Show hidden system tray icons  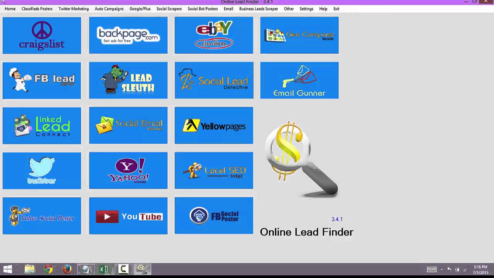(x=442, y=269)
